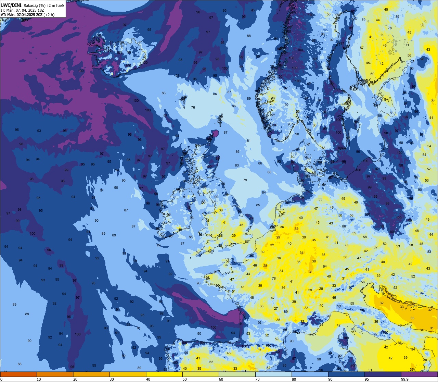
Task: Select the 40–50 bright yellow legend swatch
Action: coord(164,374)
